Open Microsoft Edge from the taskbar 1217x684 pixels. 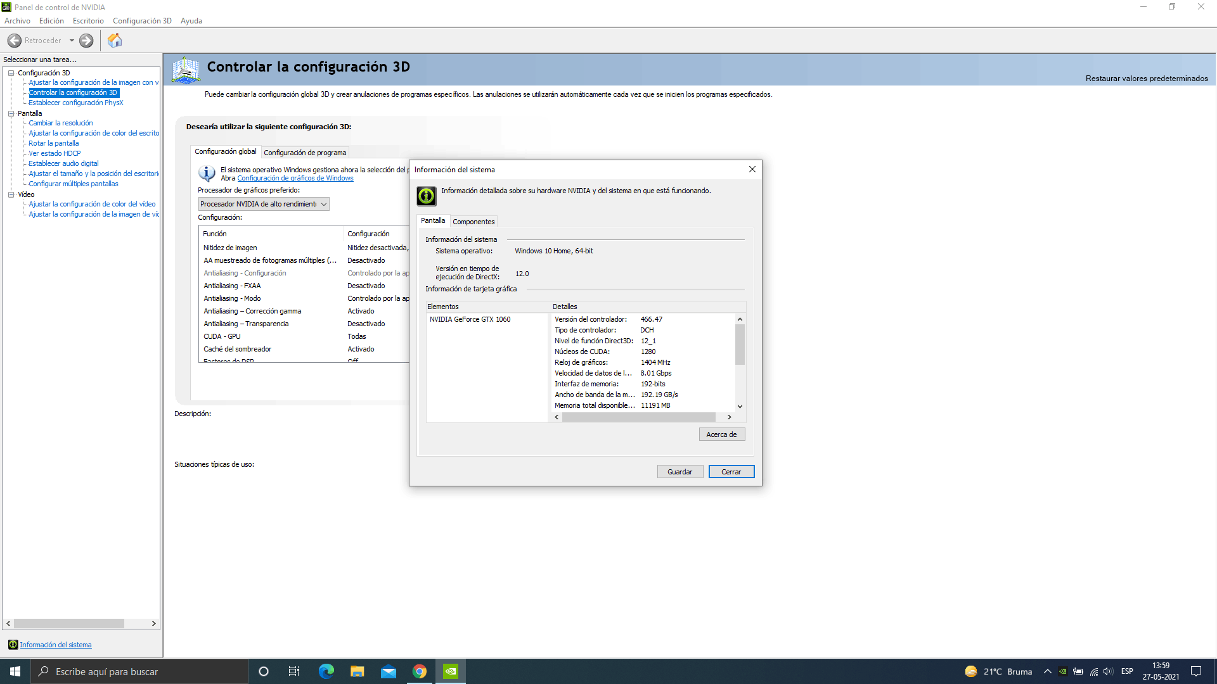pos(326,671)
